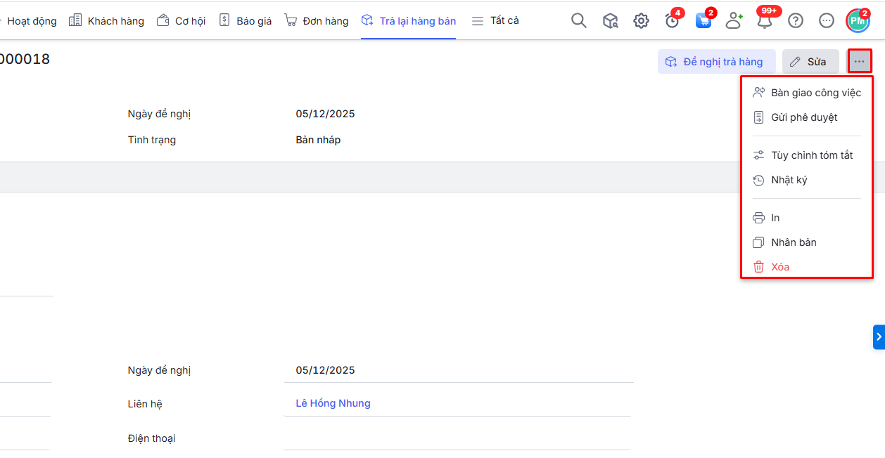This screenshot has height=458, width=885.
Task: Click the help question mark icon
Action: (796, 21)
